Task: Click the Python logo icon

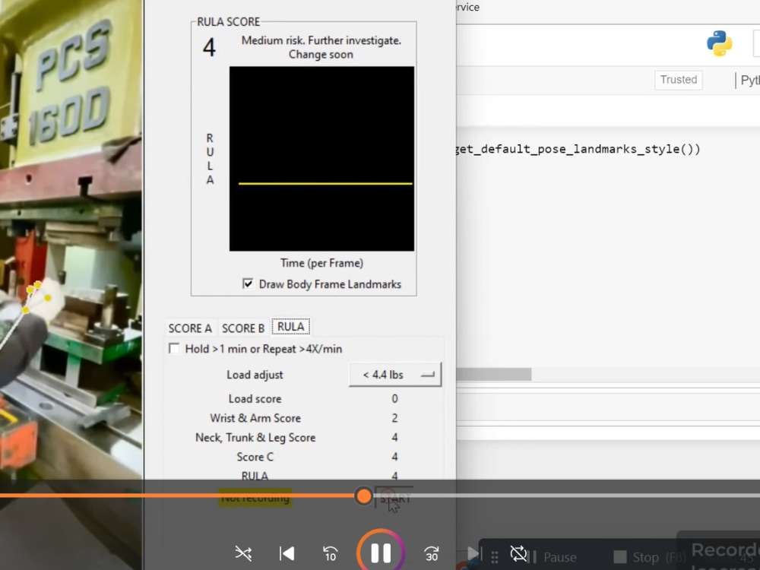Action: [719, 43]
